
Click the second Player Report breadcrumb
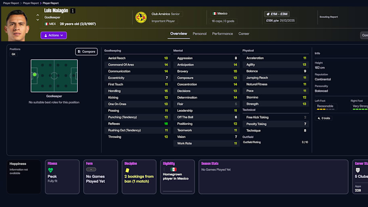pyautogui.click(x=31, y=3)
